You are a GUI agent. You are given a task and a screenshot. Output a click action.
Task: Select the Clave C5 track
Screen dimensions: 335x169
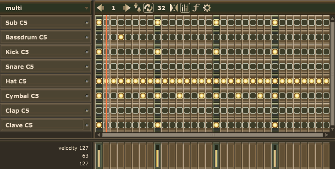pos(43,125)
